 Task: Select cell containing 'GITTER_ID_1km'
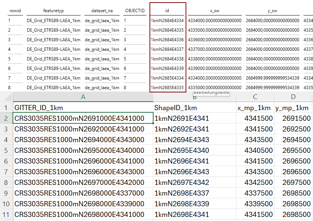pyautogui.click(x=83, y=108)
